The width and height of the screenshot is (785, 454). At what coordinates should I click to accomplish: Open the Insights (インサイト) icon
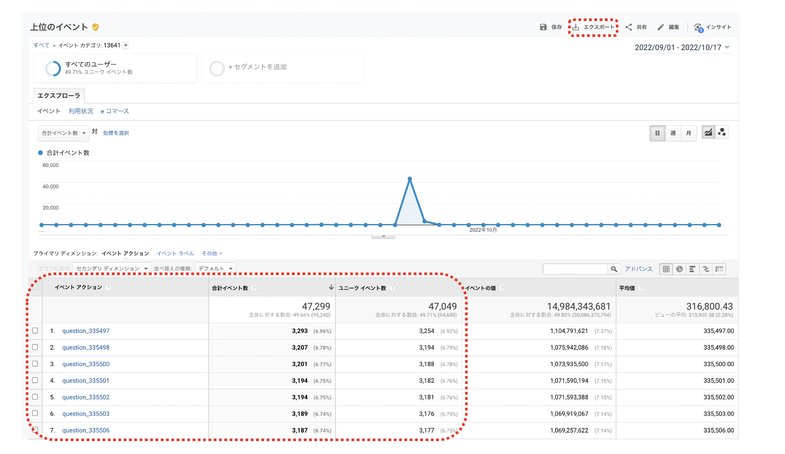point(698,27)
